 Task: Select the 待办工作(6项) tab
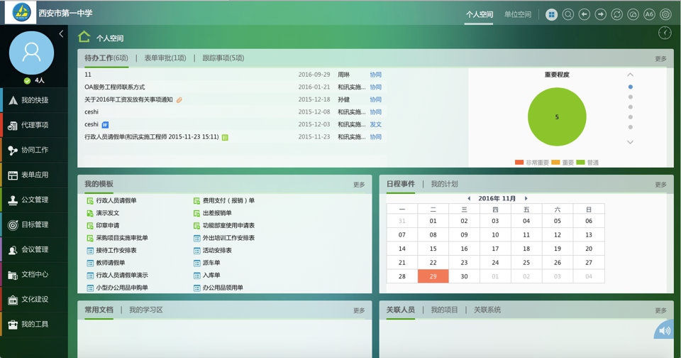[106, 58]
